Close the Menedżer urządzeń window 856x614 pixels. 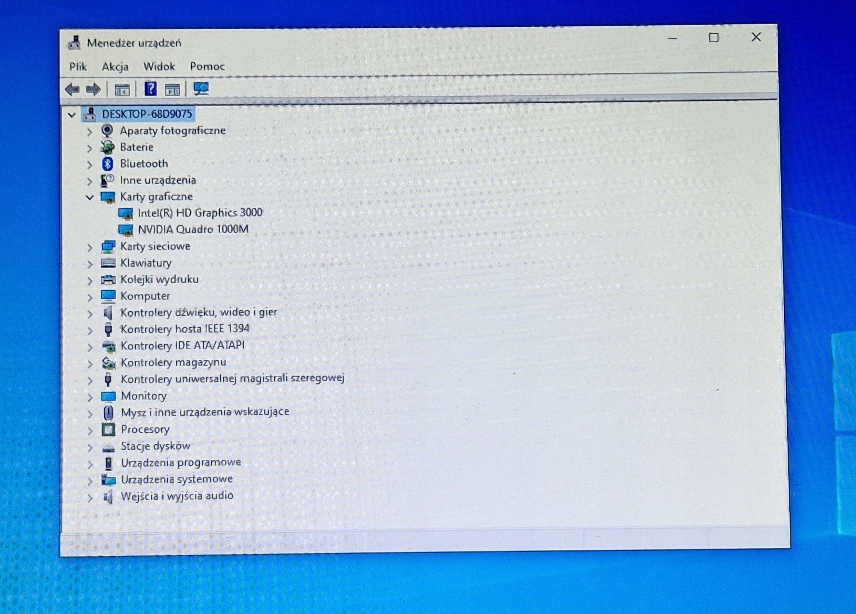(756, 37)
